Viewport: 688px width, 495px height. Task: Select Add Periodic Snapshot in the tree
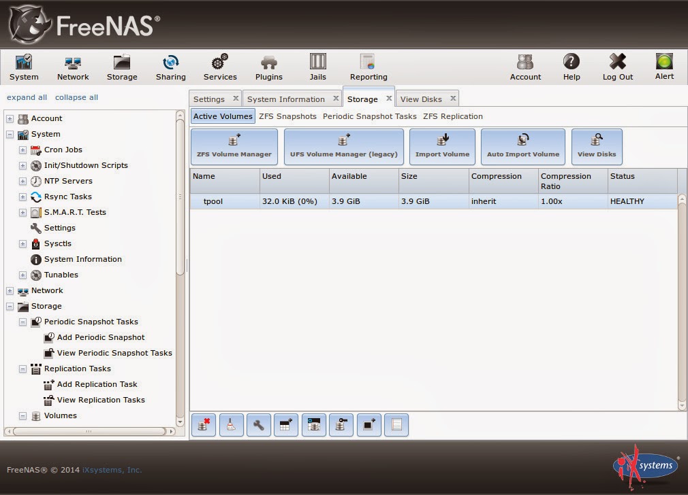point(94,337)
